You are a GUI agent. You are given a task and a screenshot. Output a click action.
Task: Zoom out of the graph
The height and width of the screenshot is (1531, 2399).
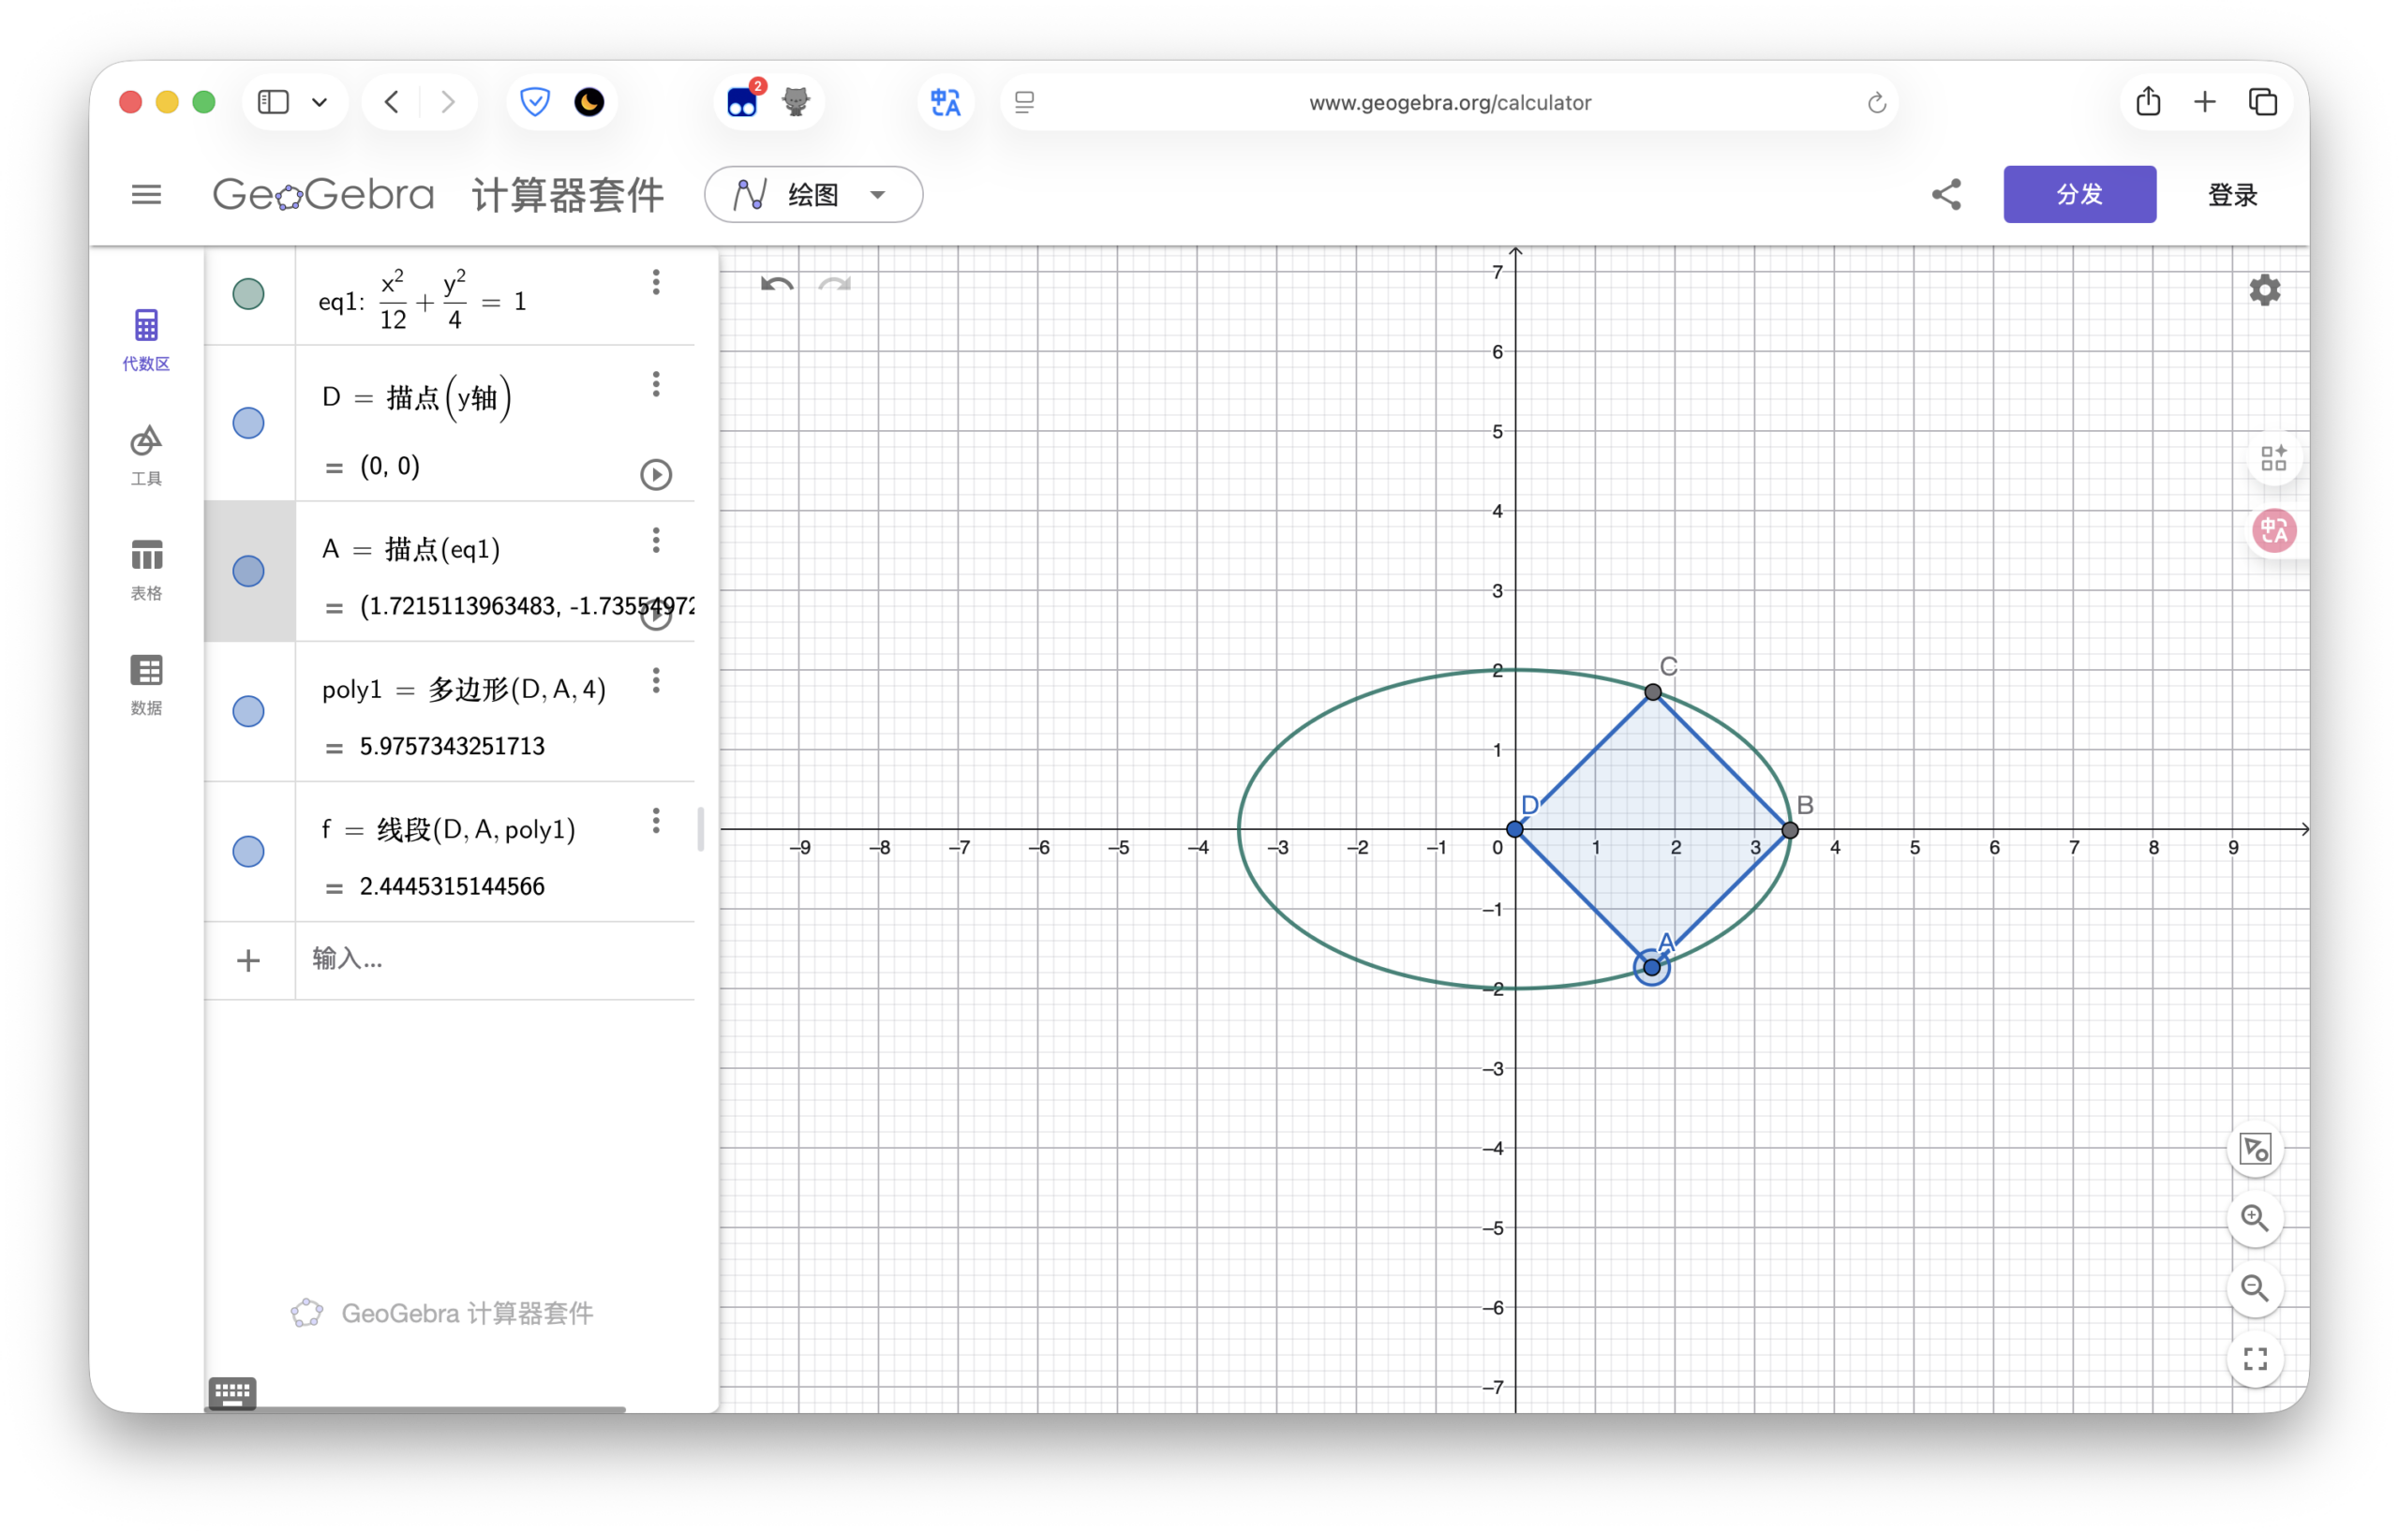coord(2255,1288)
